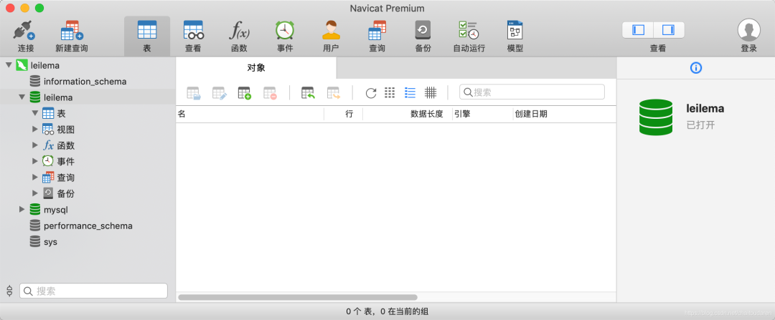Select performance_schema database

(88, 226)
